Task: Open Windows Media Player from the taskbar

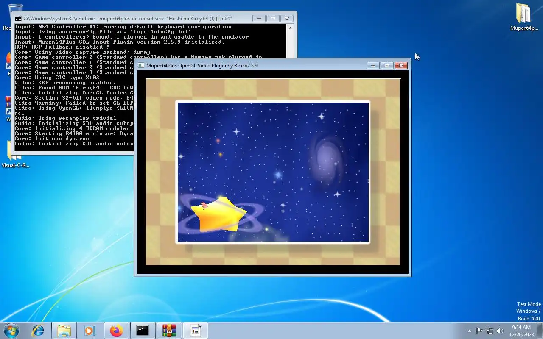Action: (90, 331)
